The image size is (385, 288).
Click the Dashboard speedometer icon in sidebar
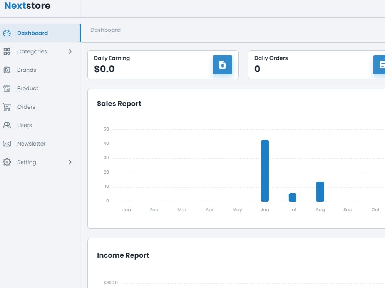coord(7,33)
